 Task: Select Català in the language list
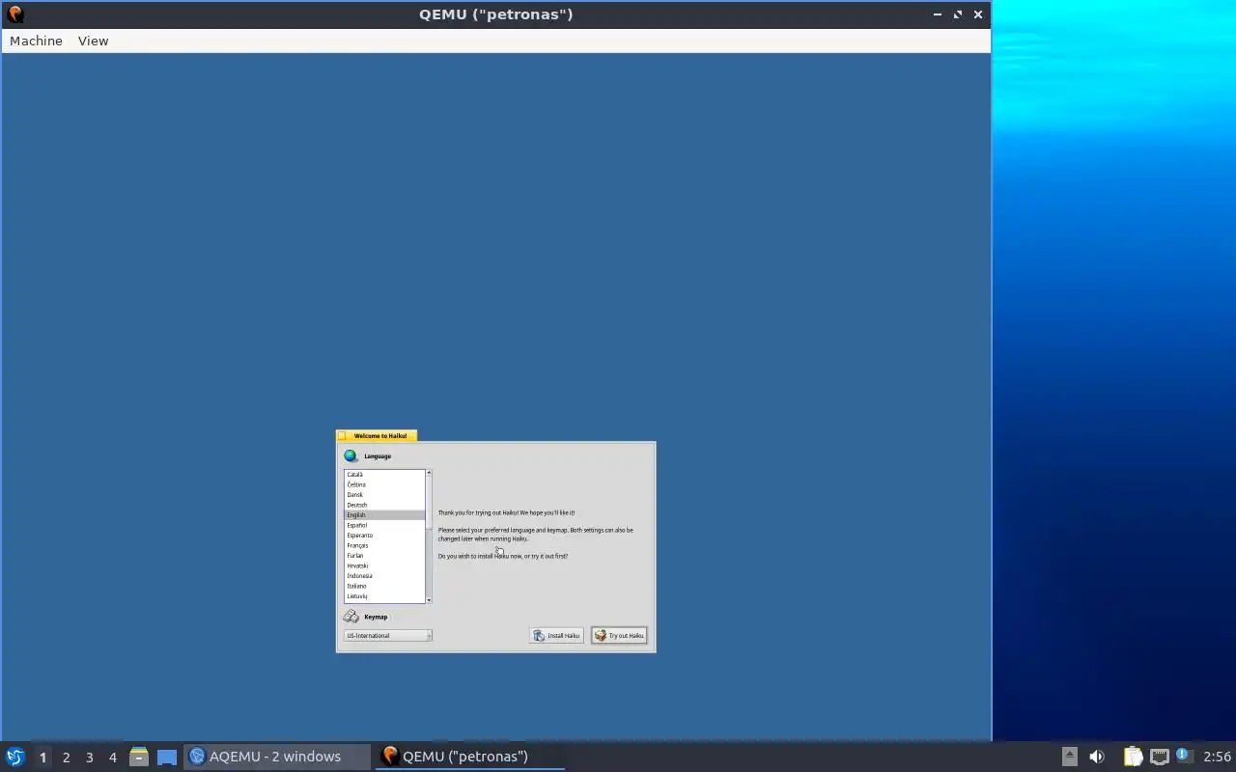click(384, 475)
